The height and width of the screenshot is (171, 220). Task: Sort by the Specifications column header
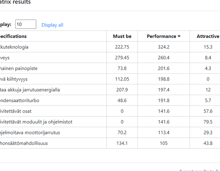(13, 36)
